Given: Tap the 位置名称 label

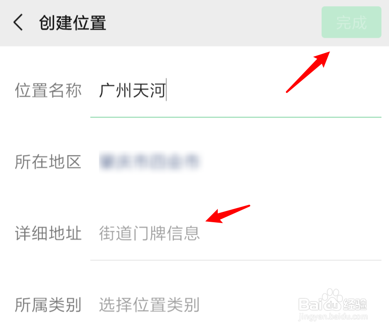Looking at the screenshot, I should point(48,90).
